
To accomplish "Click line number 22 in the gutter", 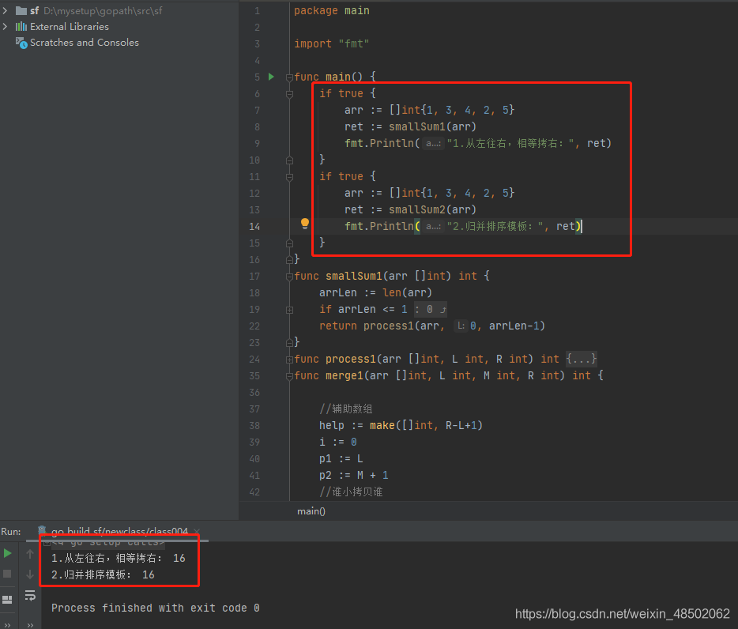I will [x=254, y=326].
